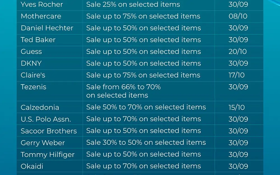Image resolution: width=280 pixels, height=175 pixels.
Task: Click the Sale 30% to 50% offer text
Action: [x=146, y=142]
